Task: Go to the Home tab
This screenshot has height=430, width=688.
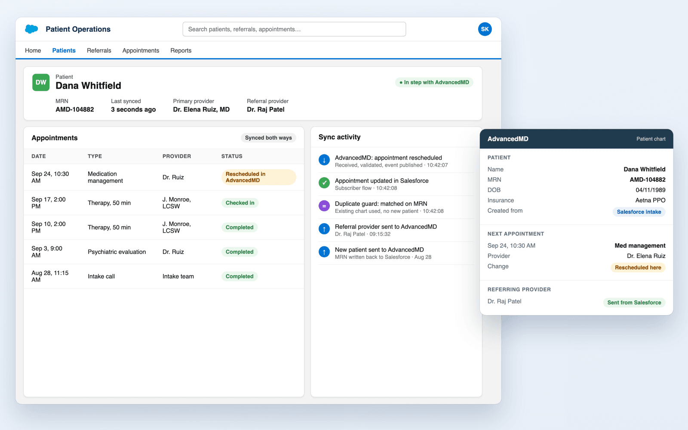Action: pyautogui.click(x=33, y=50)
